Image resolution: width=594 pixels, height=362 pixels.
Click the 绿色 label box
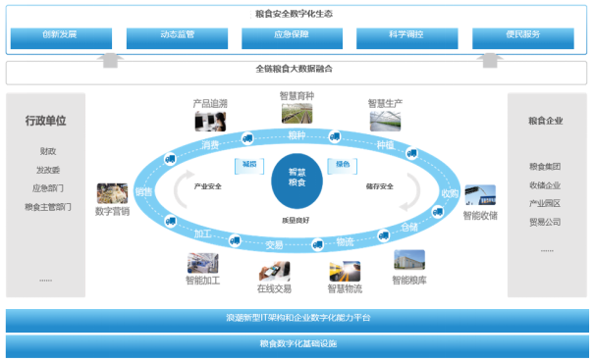click(x=342, y=166)
